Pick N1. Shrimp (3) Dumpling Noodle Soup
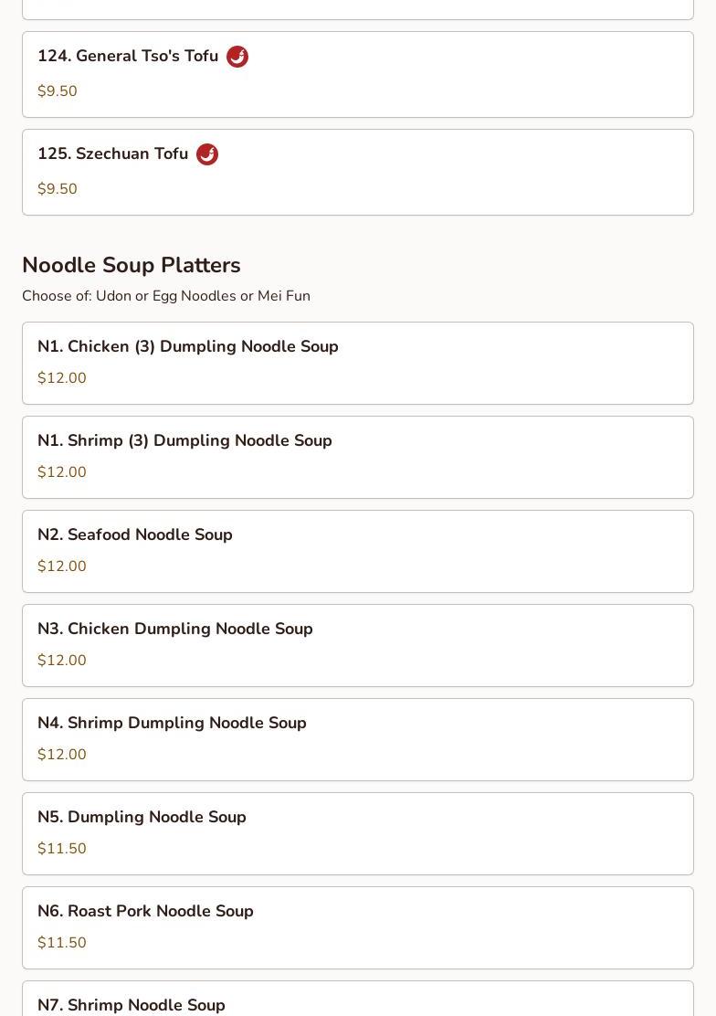This screenshot has height=1016, width=716. tap(184, 441)
